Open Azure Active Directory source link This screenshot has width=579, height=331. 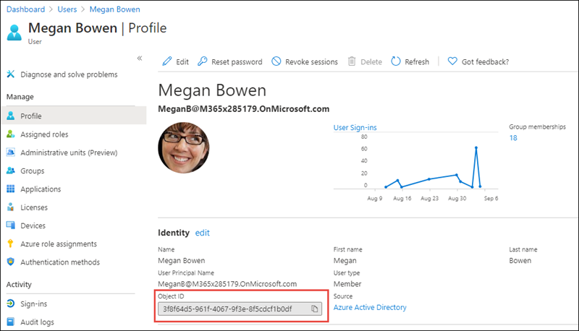pyautogui.click(x=370, y=307)
